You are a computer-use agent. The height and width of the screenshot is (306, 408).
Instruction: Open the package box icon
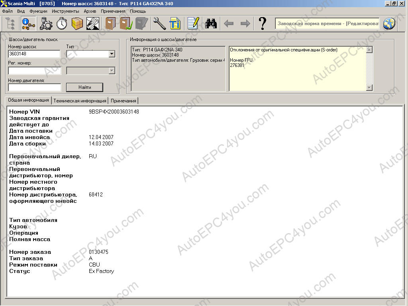(77, 24)
